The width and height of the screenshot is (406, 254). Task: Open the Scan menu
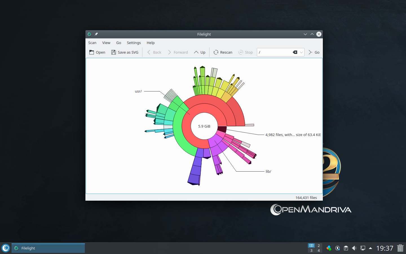click(x=92, y=43)
